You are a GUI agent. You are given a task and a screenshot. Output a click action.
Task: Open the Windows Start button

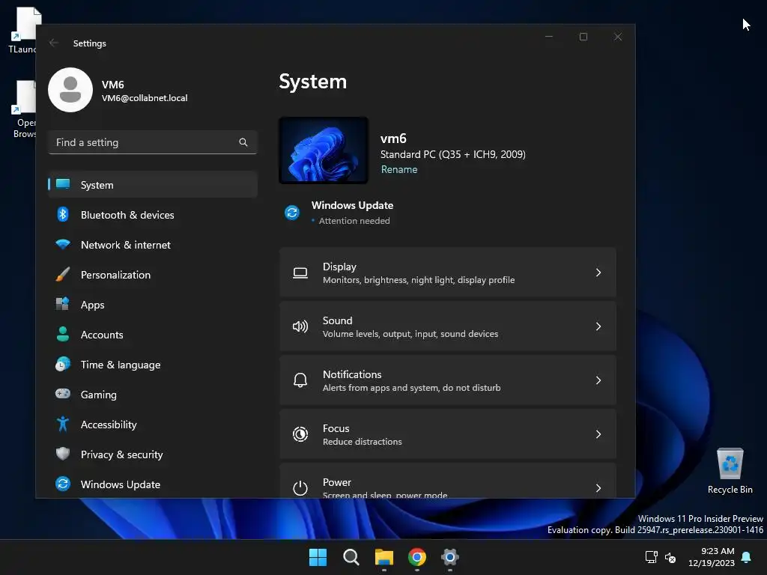[x=318, y=557]
